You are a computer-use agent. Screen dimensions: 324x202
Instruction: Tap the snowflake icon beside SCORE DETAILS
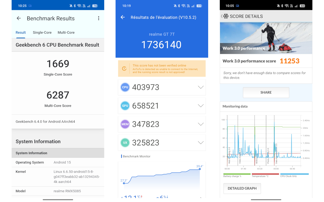[x=226, y=16]
